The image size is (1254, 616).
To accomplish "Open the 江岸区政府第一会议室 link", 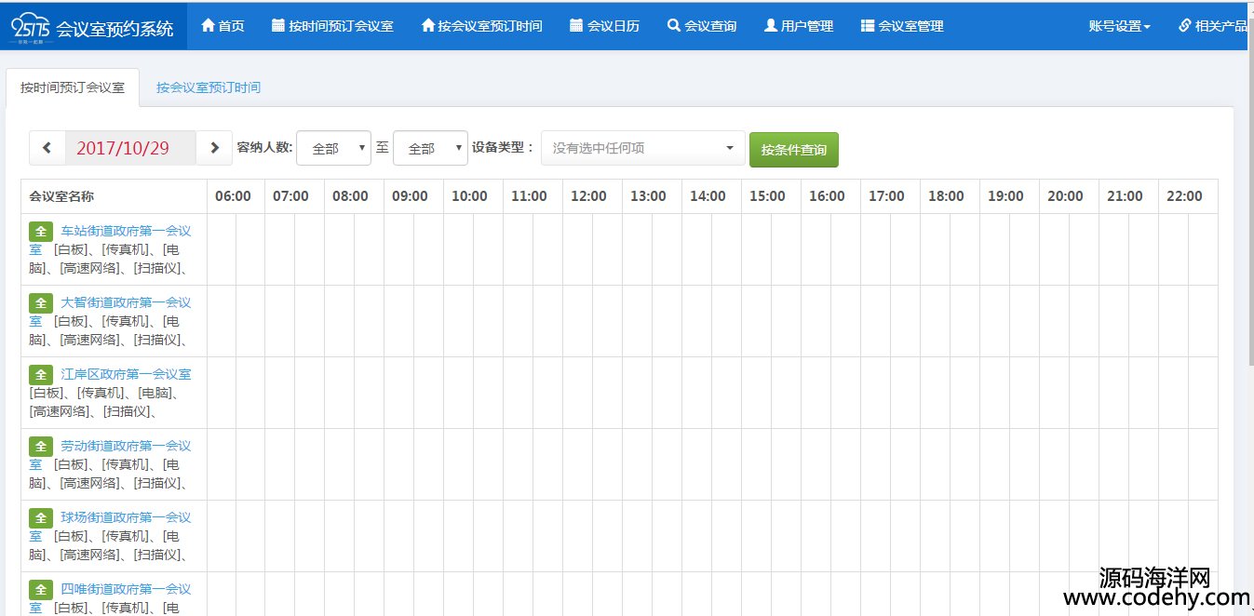I will tap(126, 374).
